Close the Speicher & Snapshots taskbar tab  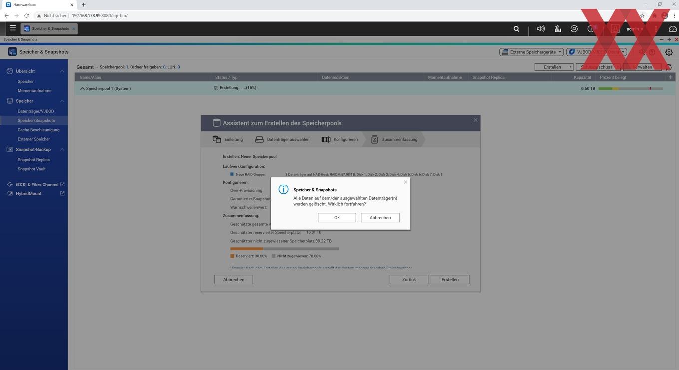click(74, 29)
